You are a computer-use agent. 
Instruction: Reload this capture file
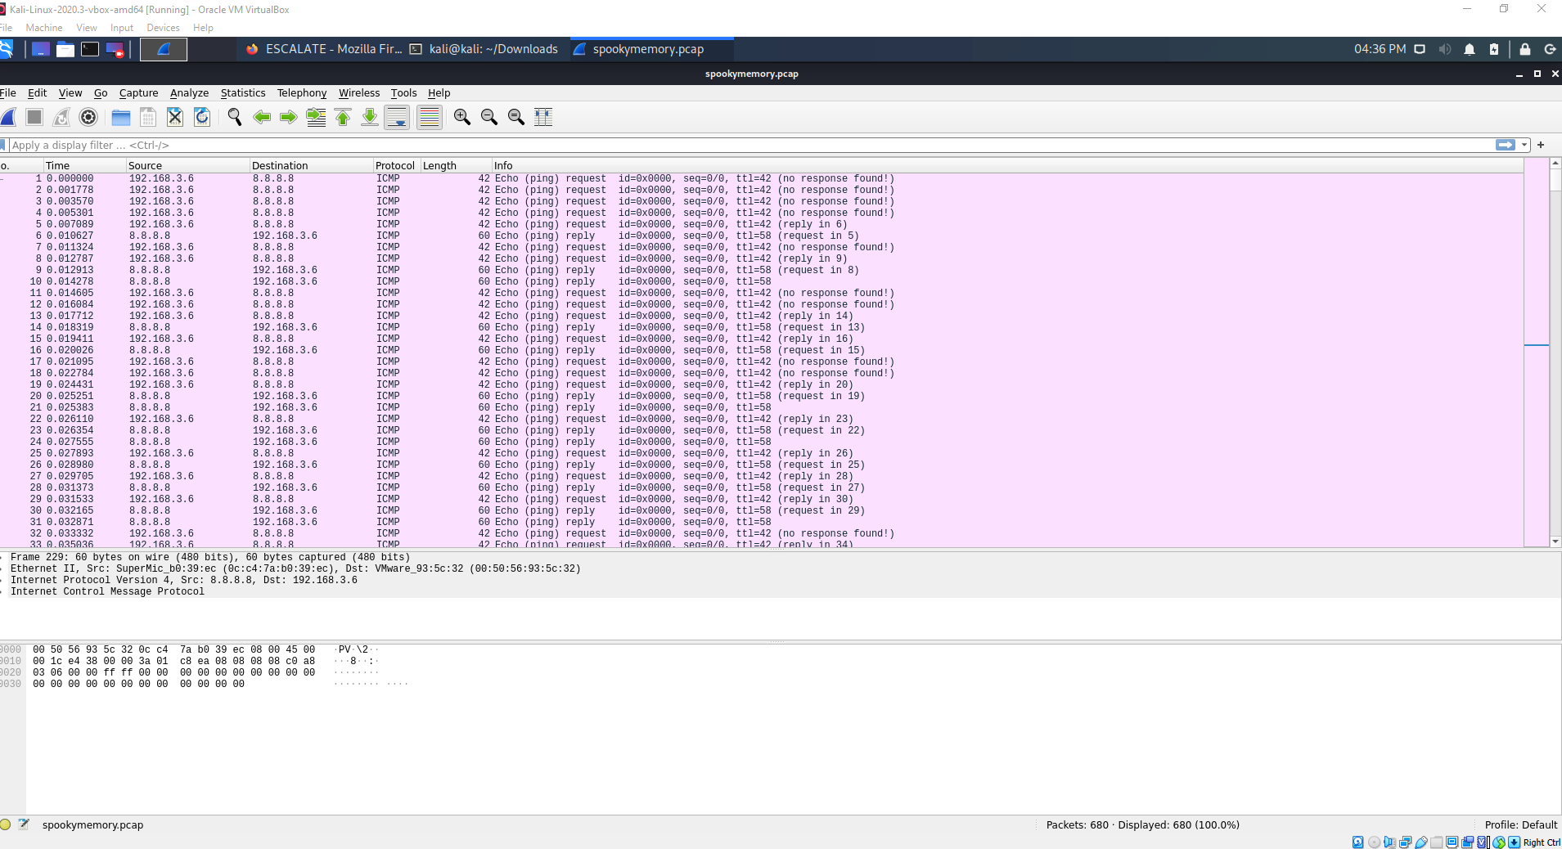202,117
